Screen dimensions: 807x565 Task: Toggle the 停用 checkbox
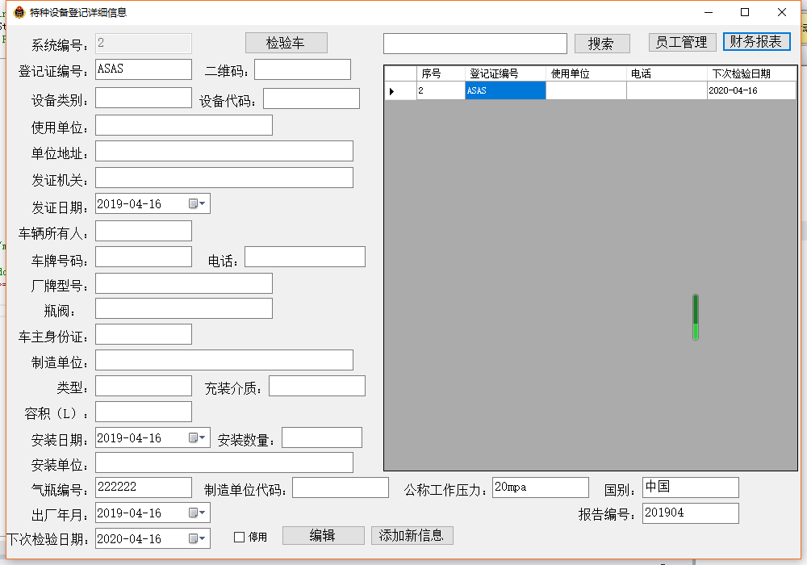[x=239, y=537]
